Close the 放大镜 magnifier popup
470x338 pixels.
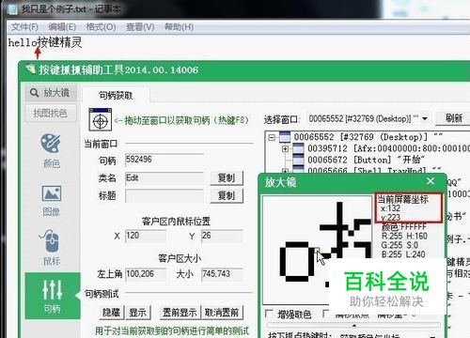click(431, 181)
